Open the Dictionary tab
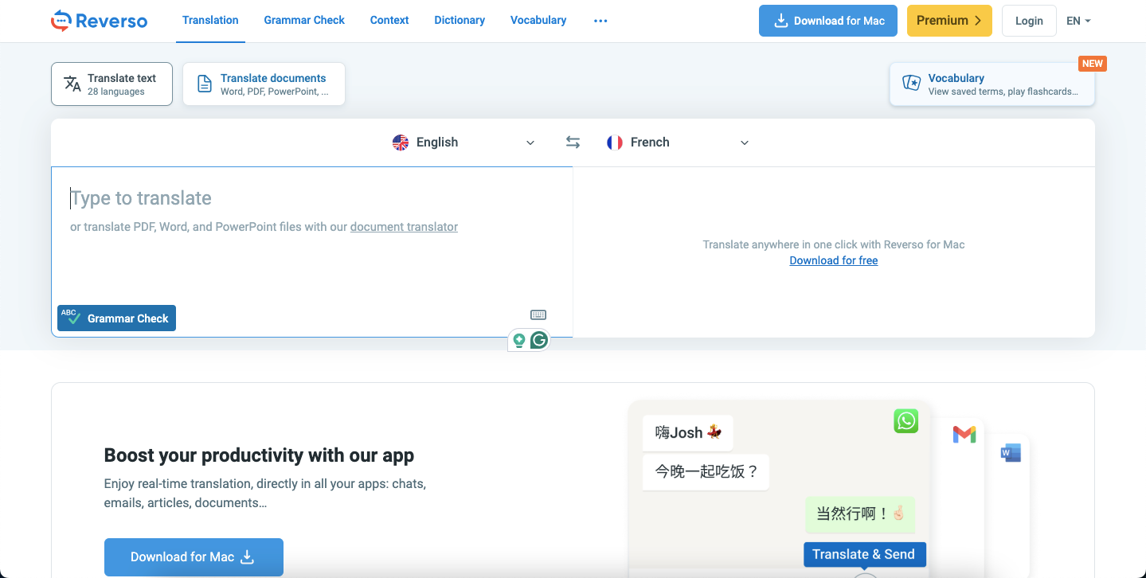 [x=460, y=20]
